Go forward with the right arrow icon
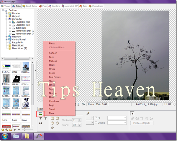The image size is (177, 141). (x=19, y=130)
